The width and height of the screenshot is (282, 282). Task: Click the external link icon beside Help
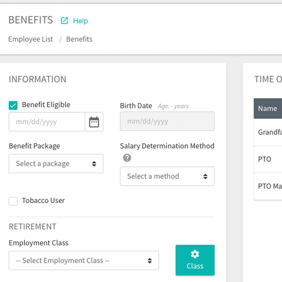pos(64,21)
